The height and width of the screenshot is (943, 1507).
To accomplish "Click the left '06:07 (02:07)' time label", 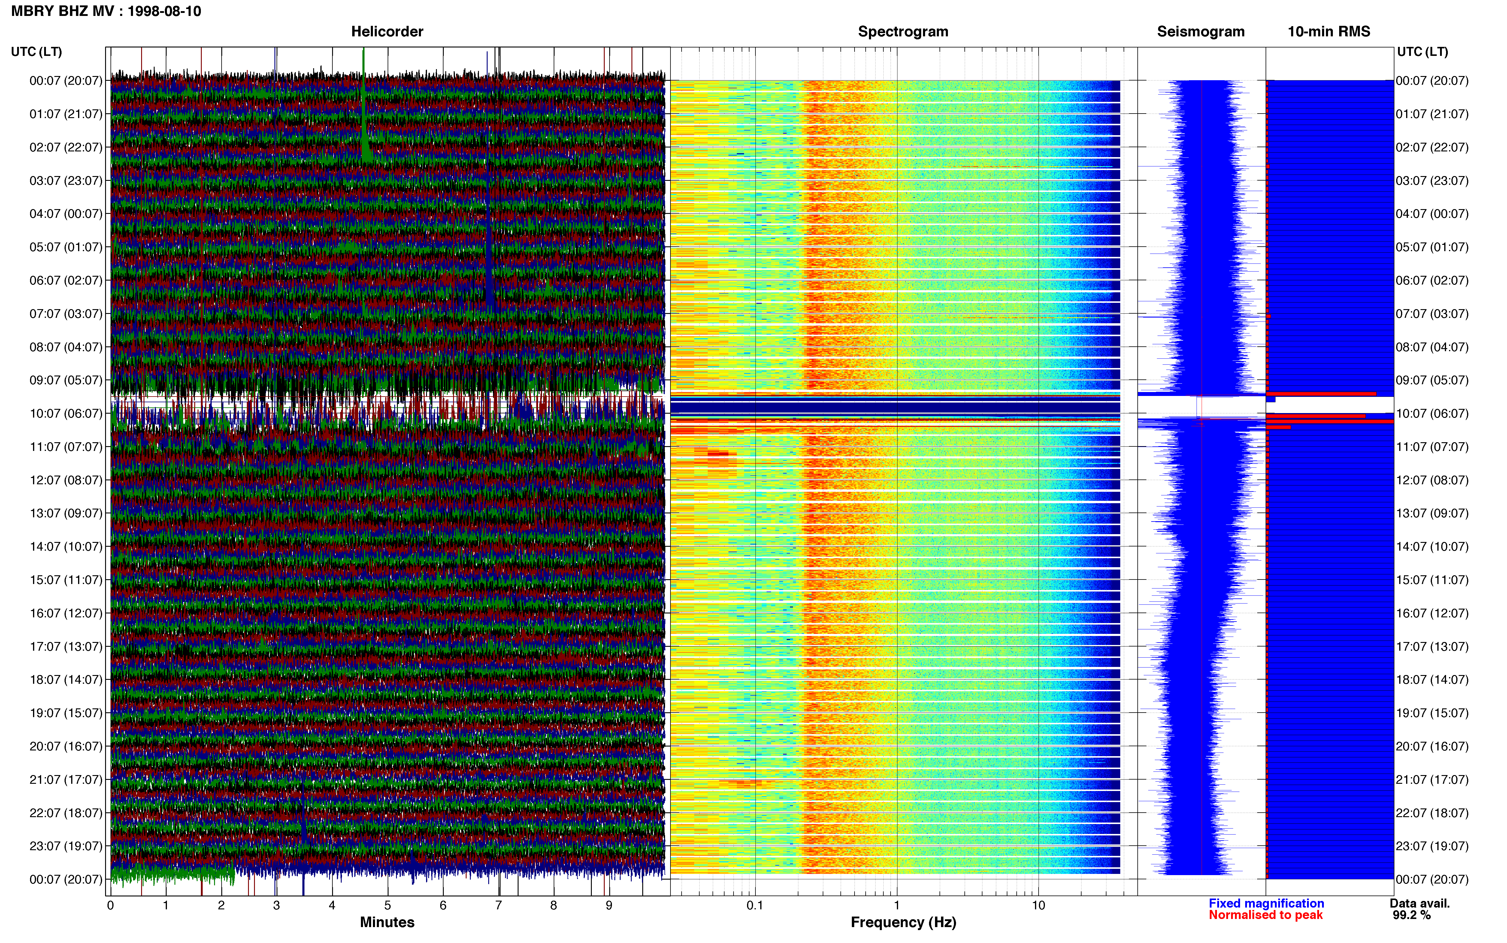I will [x=66, y=281].
